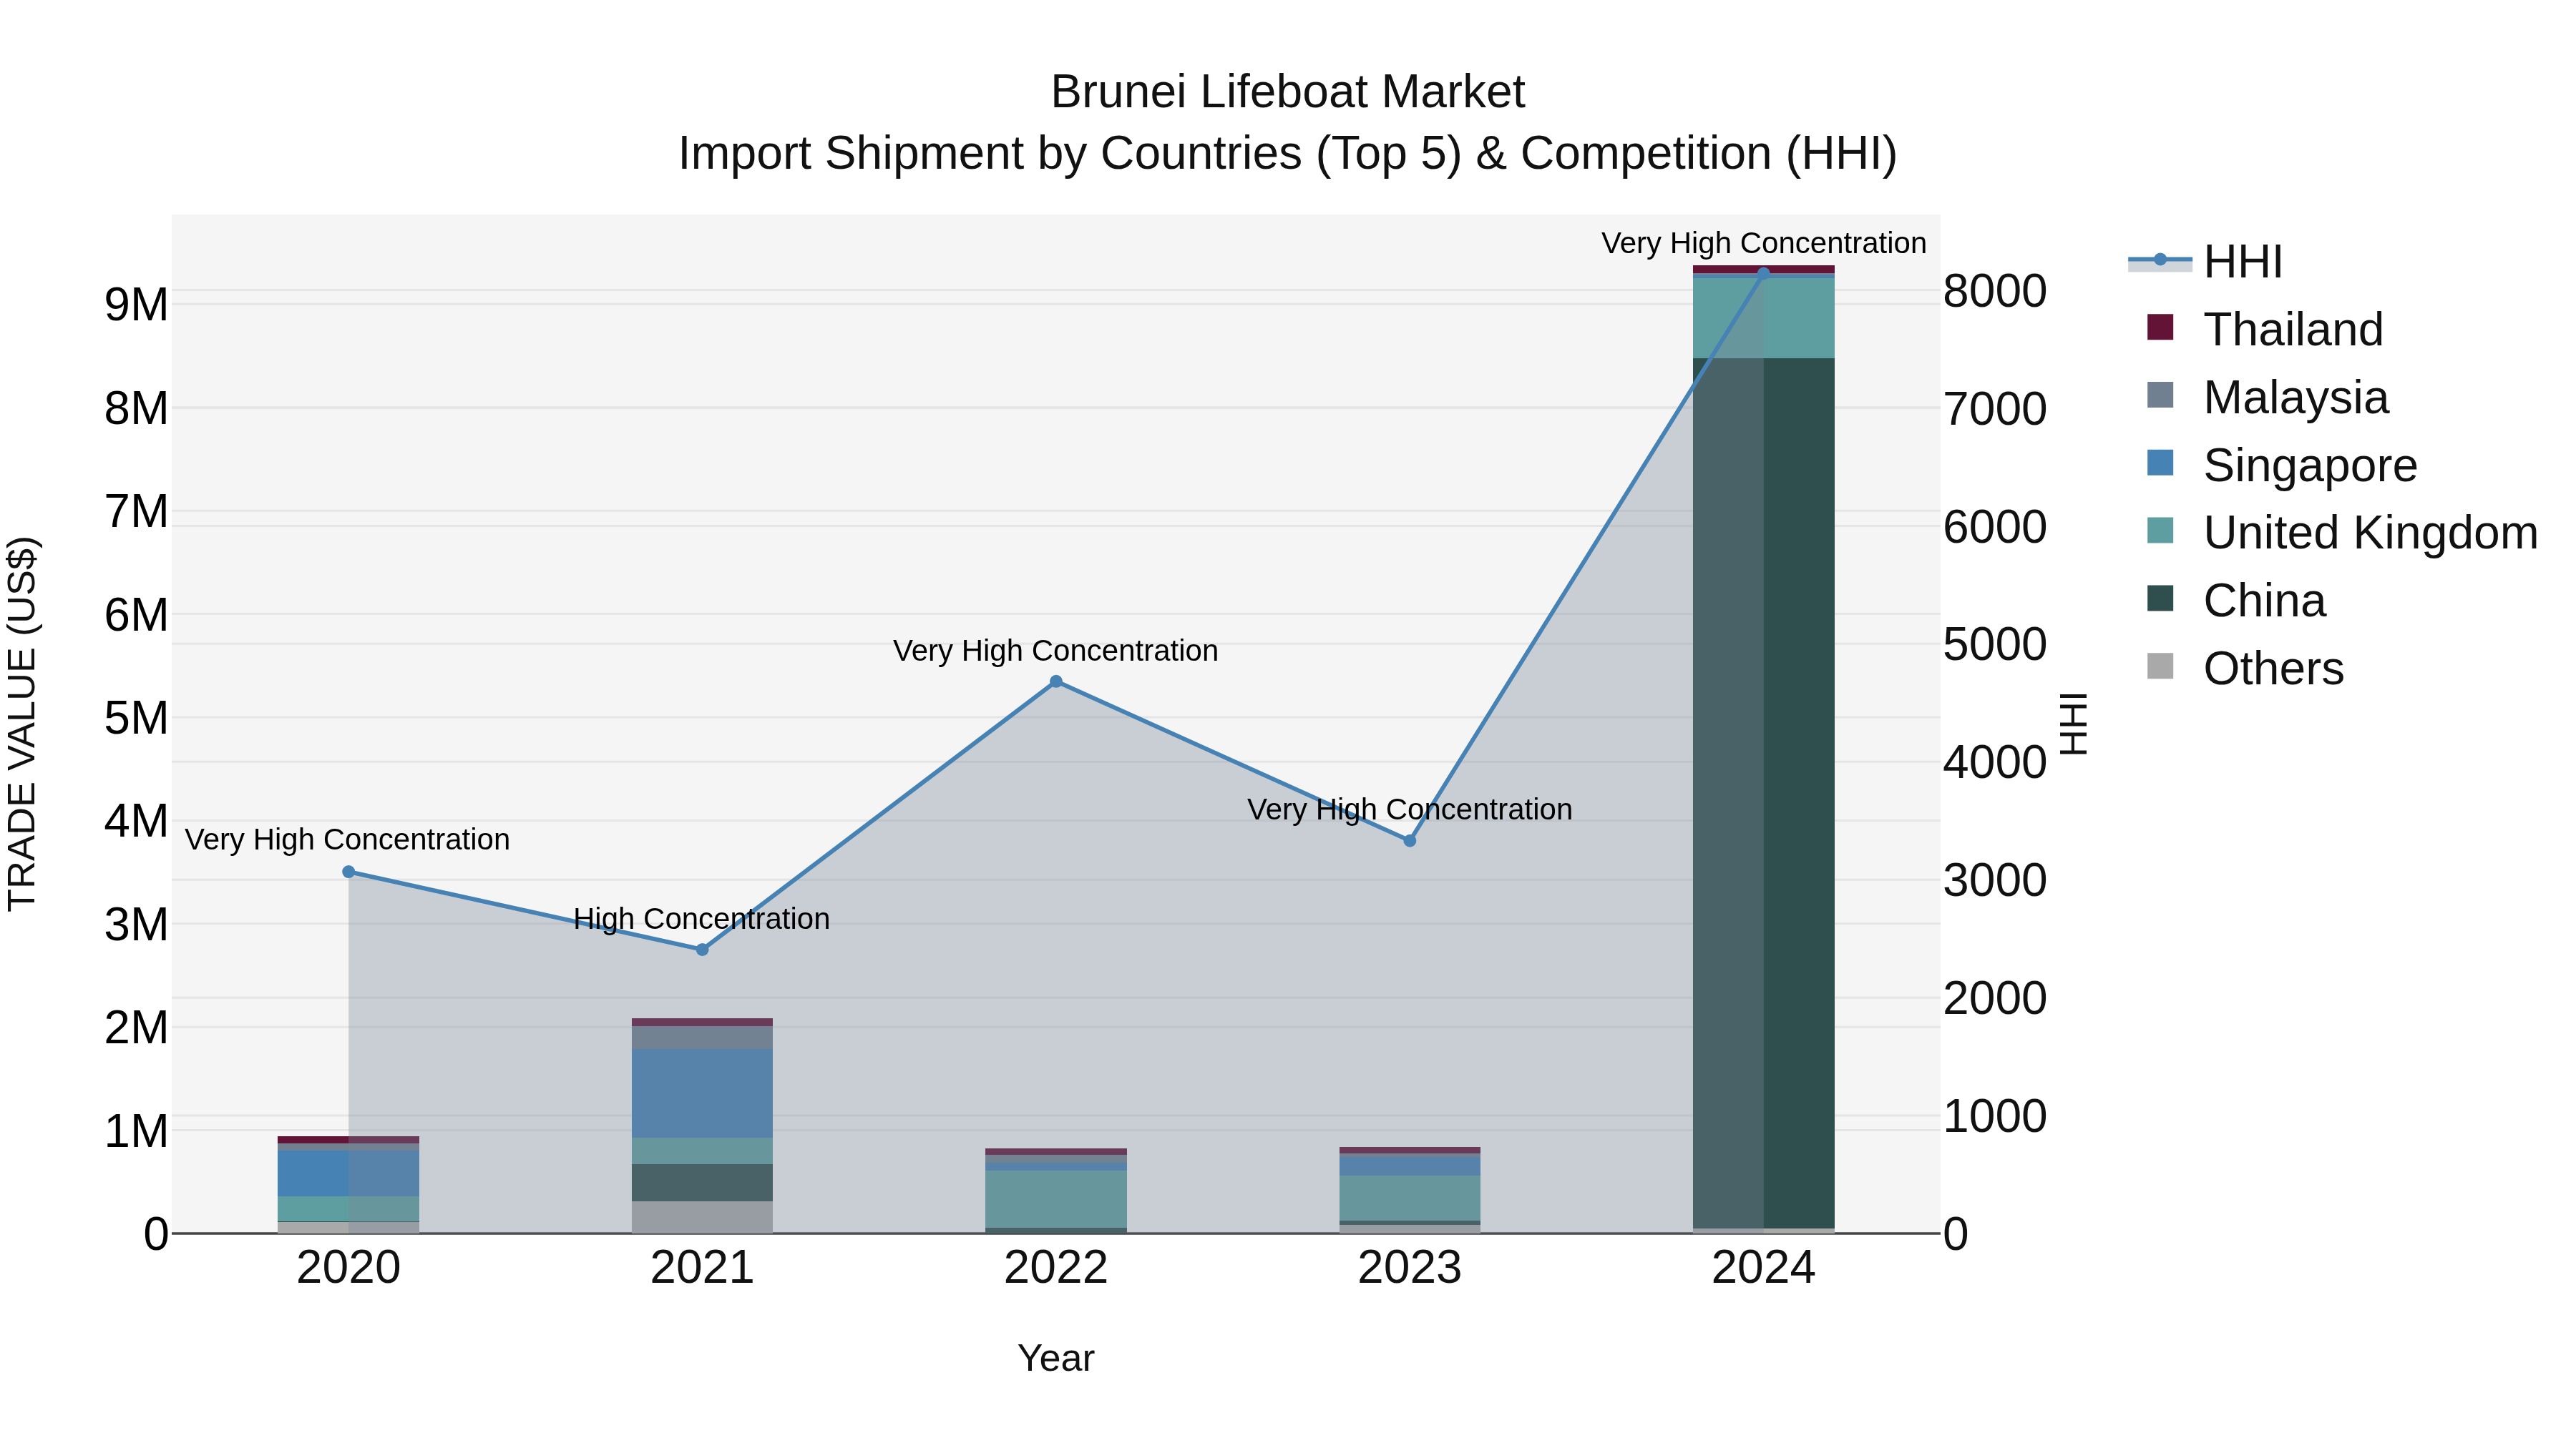Click the Singapore legend color swatch

pyautogui.click(x=2160, y=463)
